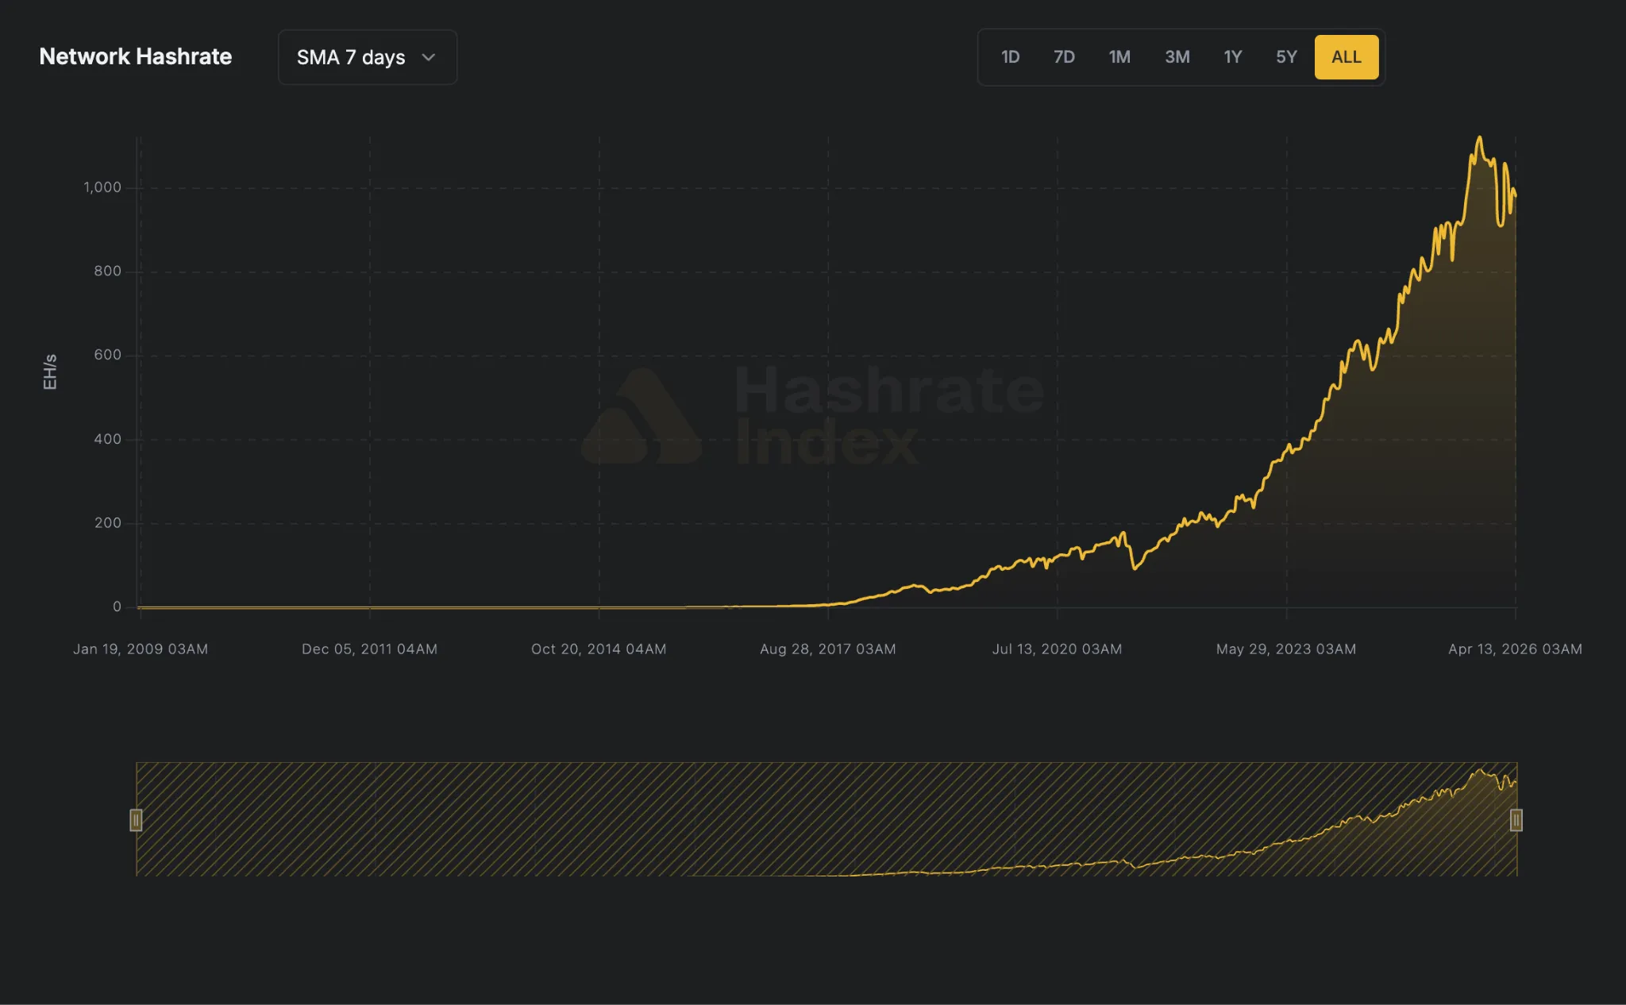
Task: Select the 1D time range button
Action: point(1011,56)
